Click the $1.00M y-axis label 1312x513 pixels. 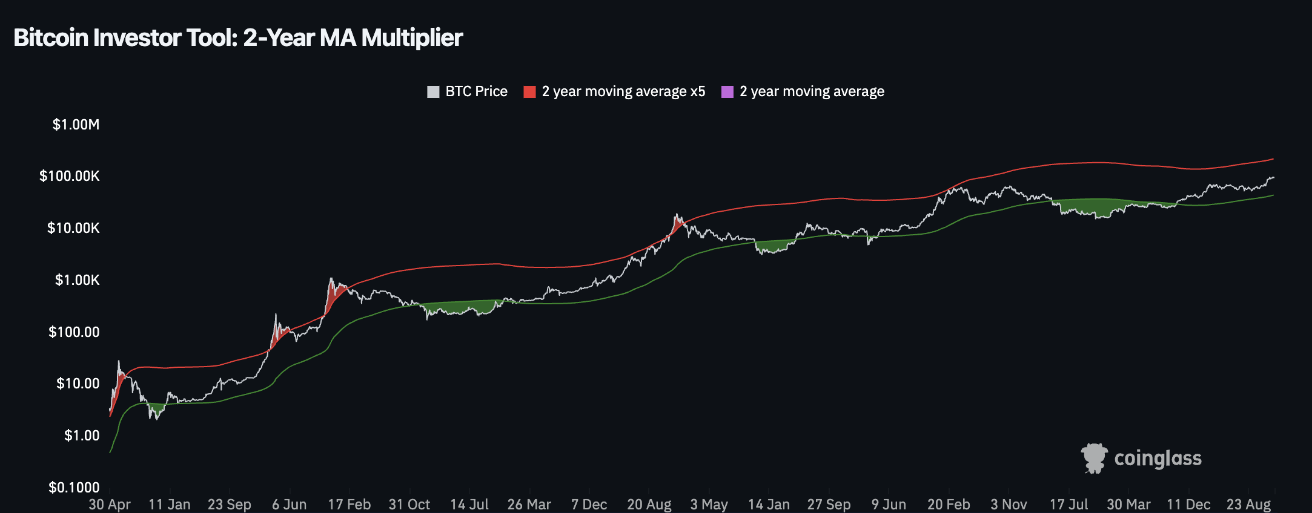[76, 125]
